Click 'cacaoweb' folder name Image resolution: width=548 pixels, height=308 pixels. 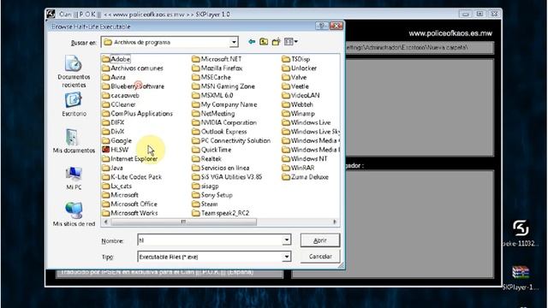click(125, 95)
